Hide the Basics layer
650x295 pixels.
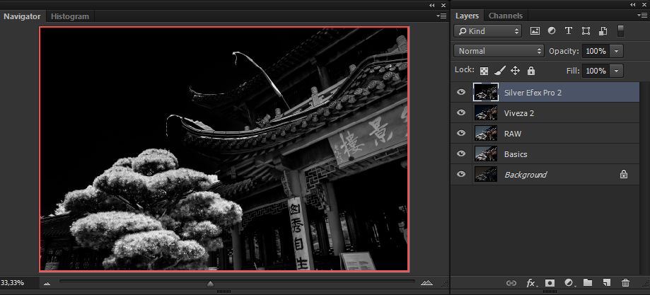click(461, 154)
